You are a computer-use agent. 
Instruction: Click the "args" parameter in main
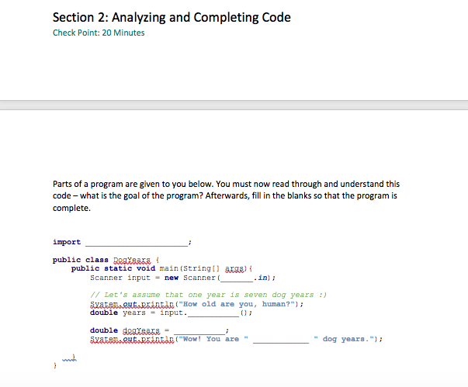click(234, 268)
